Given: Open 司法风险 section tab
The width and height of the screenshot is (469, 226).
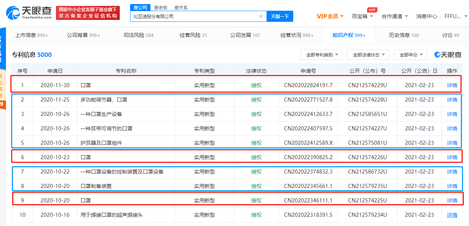Looking at the screenshot, I should point(138,35).
